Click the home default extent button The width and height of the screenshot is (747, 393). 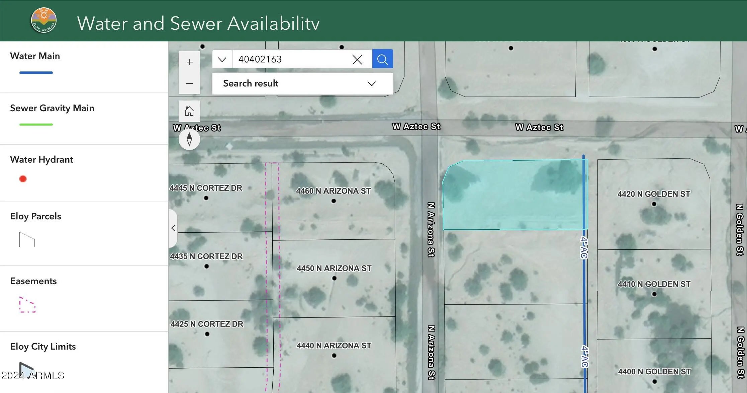click(x=189, y=111)
